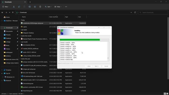Click the Share icon in the toolbar
The height and width of the screenshot is (95, 169).
coord(35,7)
